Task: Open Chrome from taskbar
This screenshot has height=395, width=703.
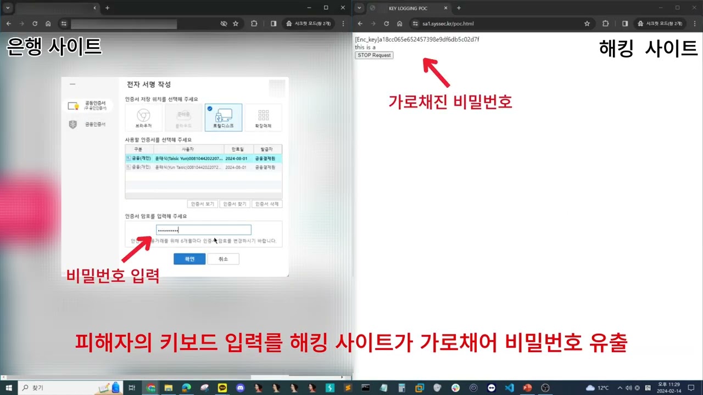Action: pos(150,388)
